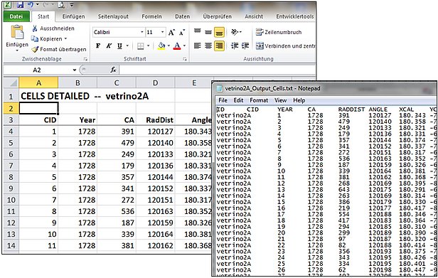Switch to the Einfügen ribbon tab
This screenshot has height=278, width=438.
73,16
